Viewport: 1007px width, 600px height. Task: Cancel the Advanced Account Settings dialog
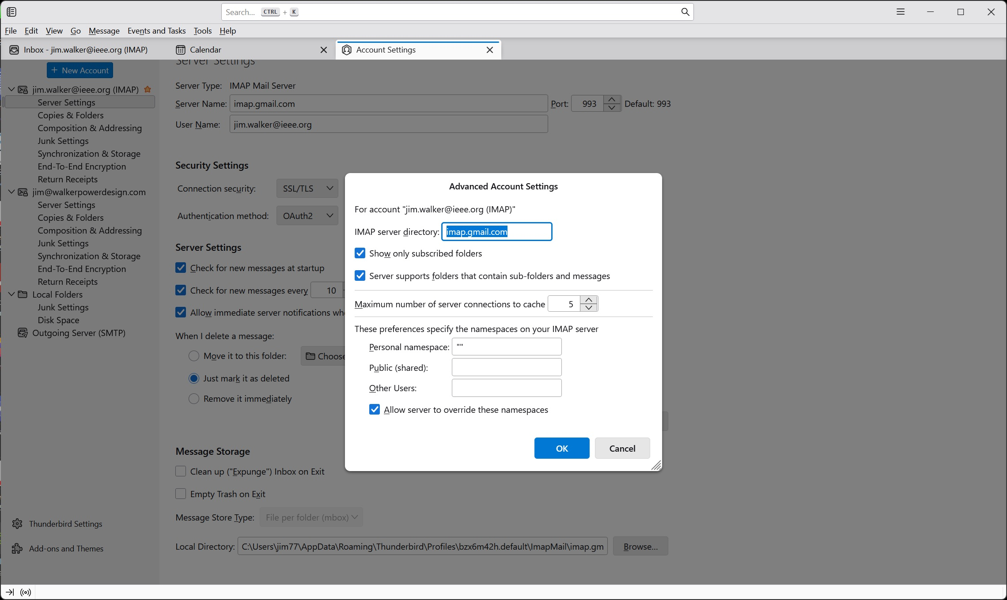[622, 448]
